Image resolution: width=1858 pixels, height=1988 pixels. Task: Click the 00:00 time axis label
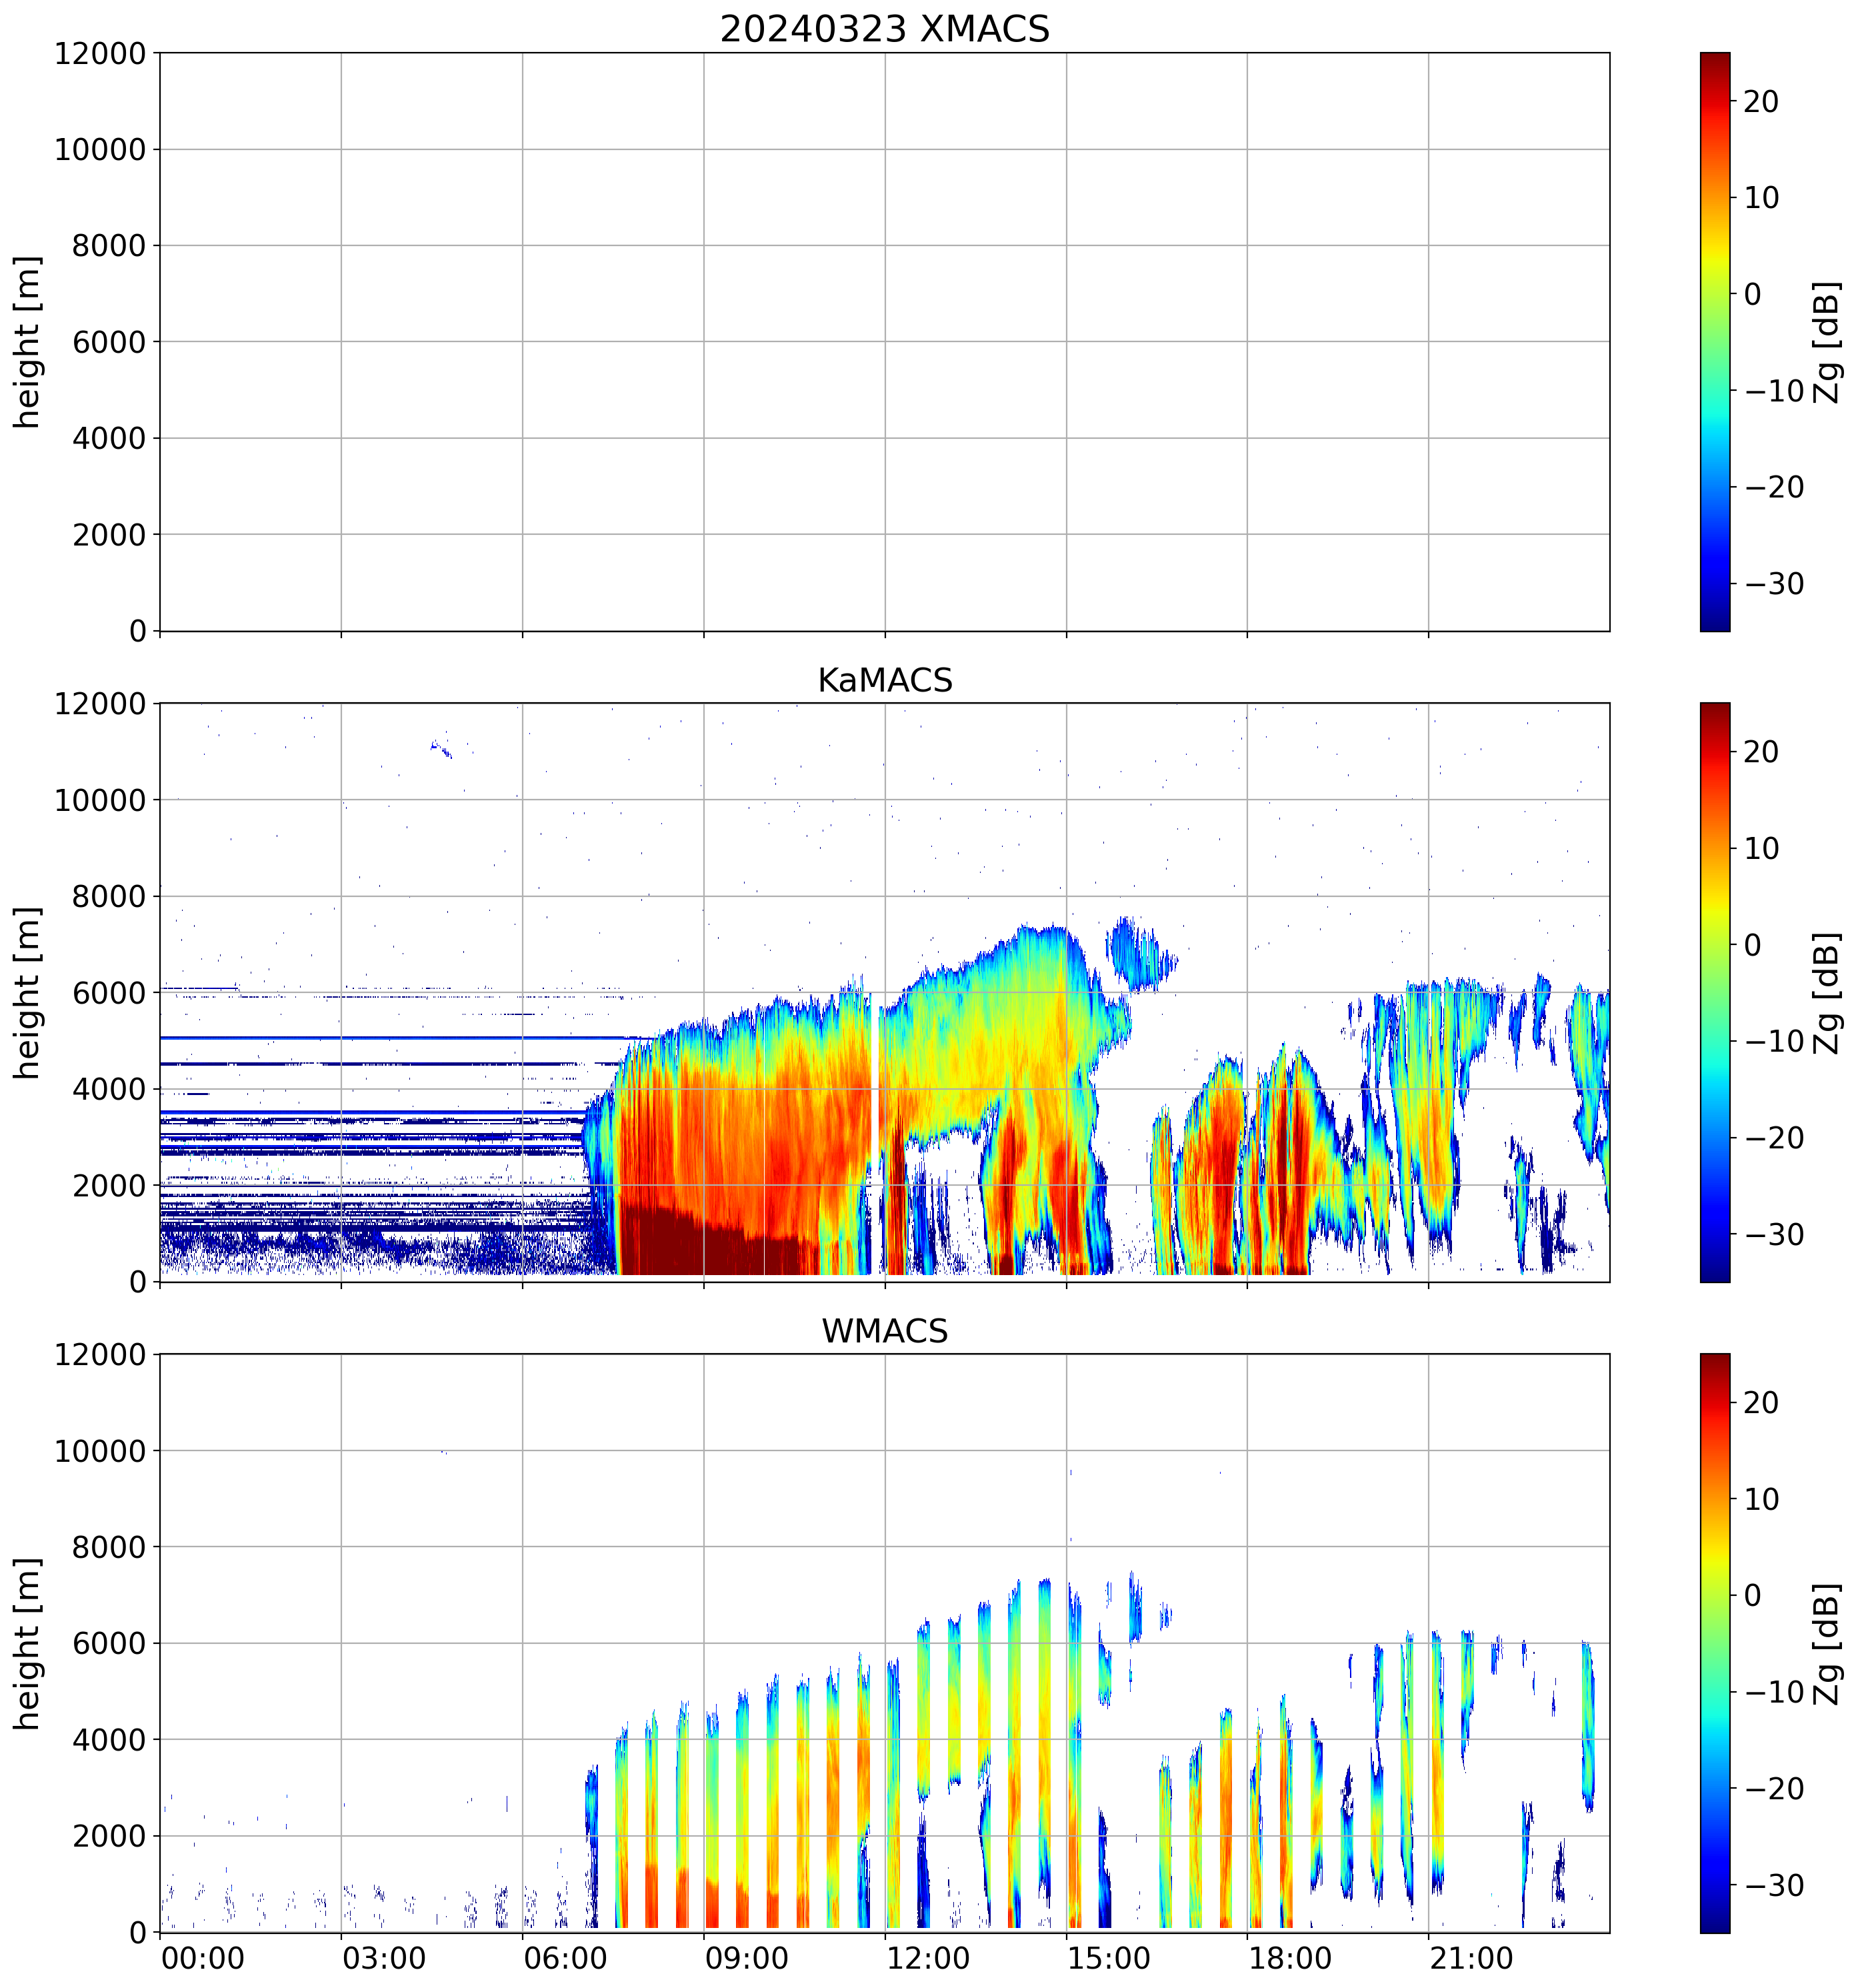202,1958
